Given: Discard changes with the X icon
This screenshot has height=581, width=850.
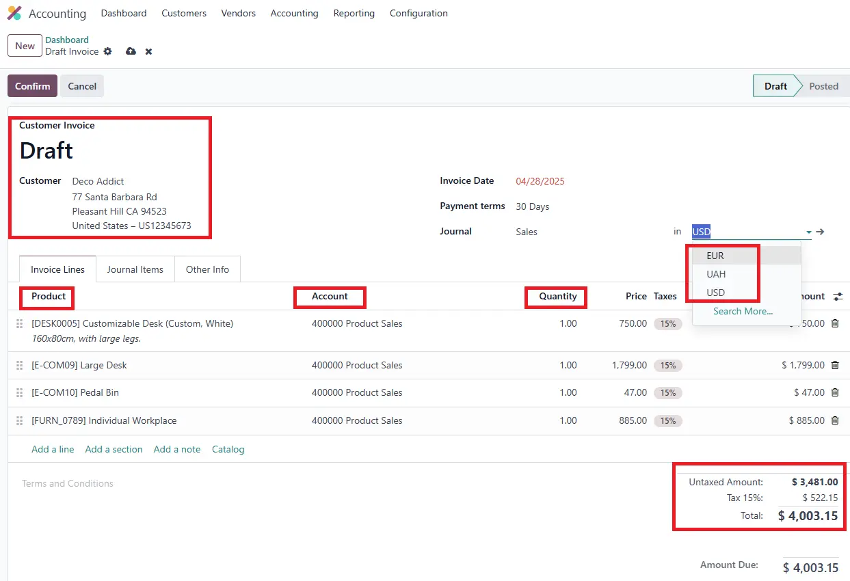Looking at the screenshot, I should tap(148, 51).
